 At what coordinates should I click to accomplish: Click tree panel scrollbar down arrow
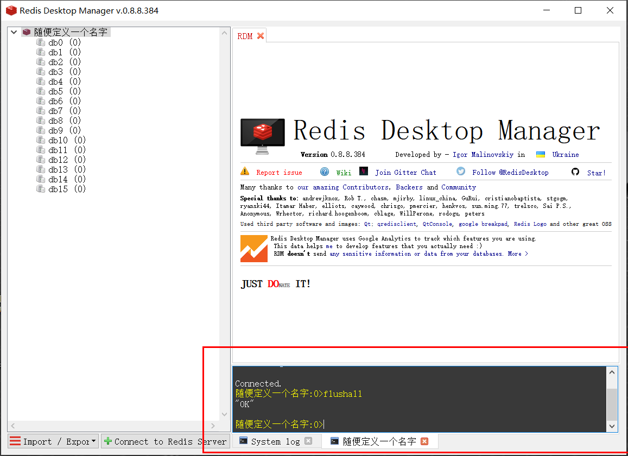point(224,414)
